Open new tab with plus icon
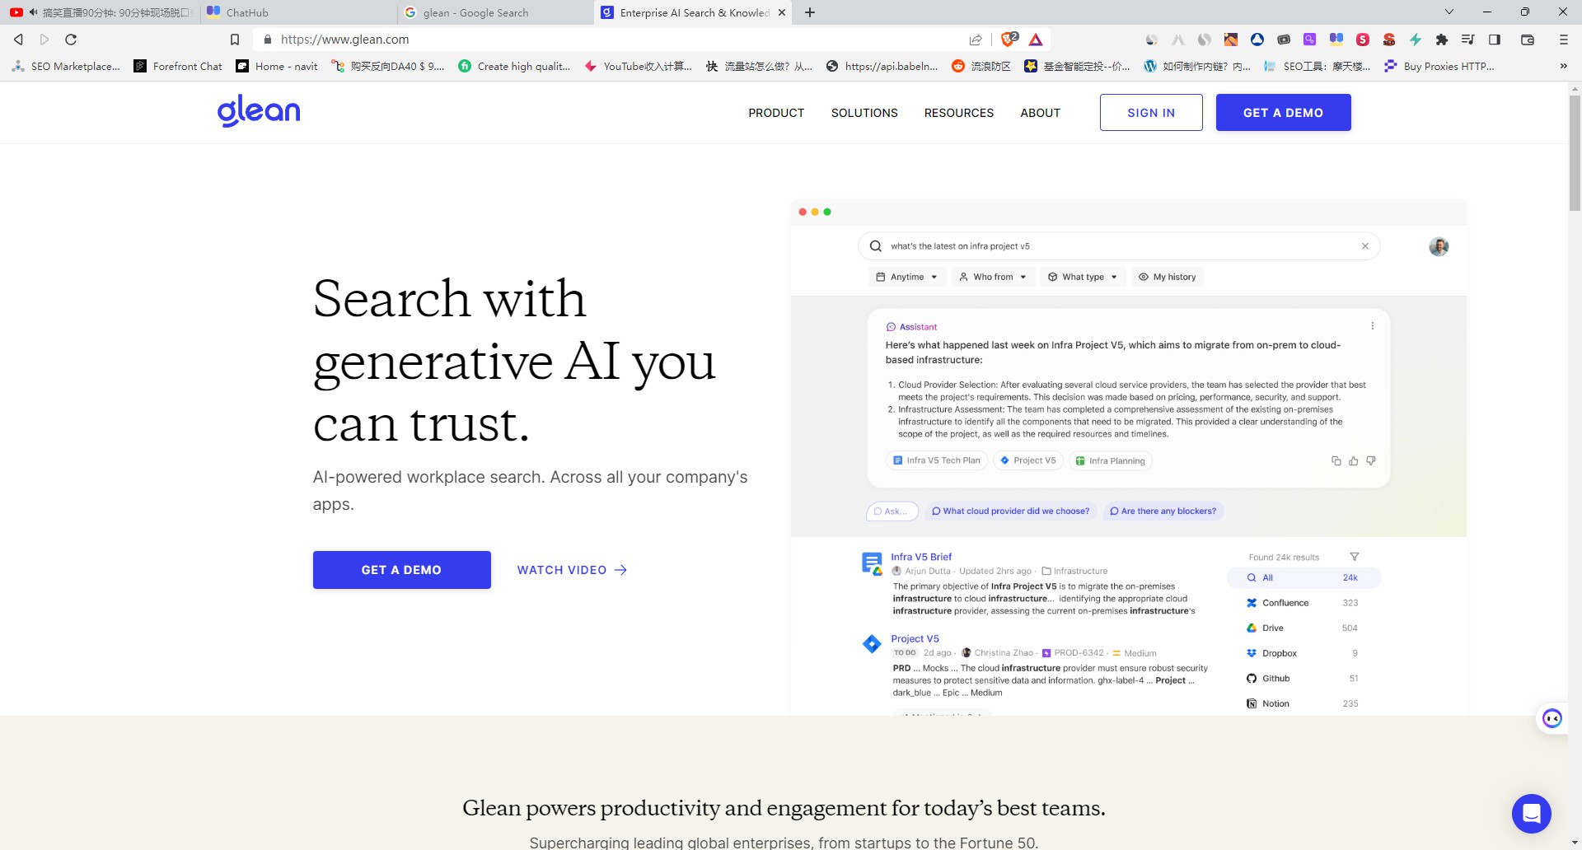 (x=810, y=12)
